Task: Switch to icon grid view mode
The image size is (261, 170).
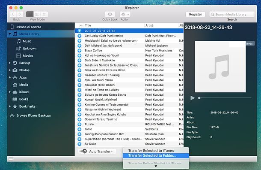Action: coord(44,14)
